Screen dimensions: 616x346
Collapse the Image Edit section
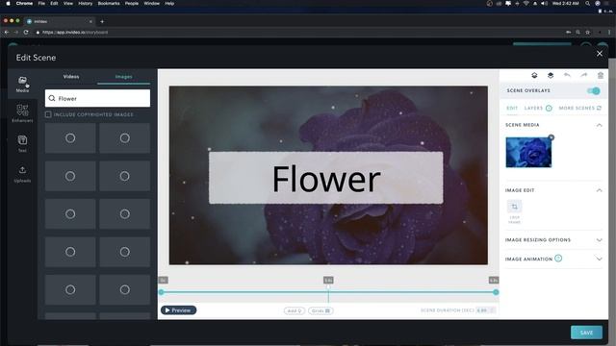coord(599,190)
